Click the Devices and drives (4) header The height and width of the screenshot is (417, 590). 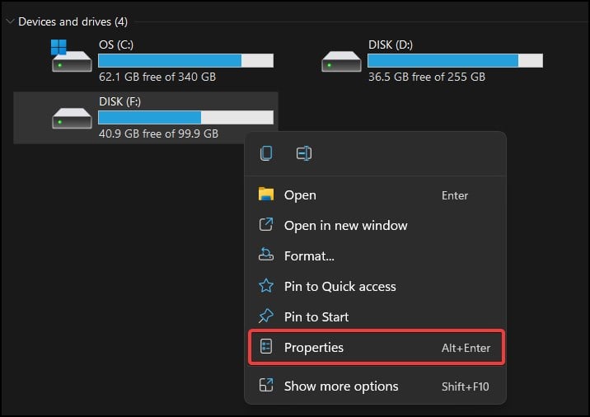coord(73,21)
